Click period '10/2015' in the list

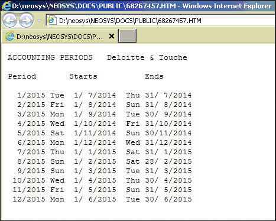tap(29, 180)
